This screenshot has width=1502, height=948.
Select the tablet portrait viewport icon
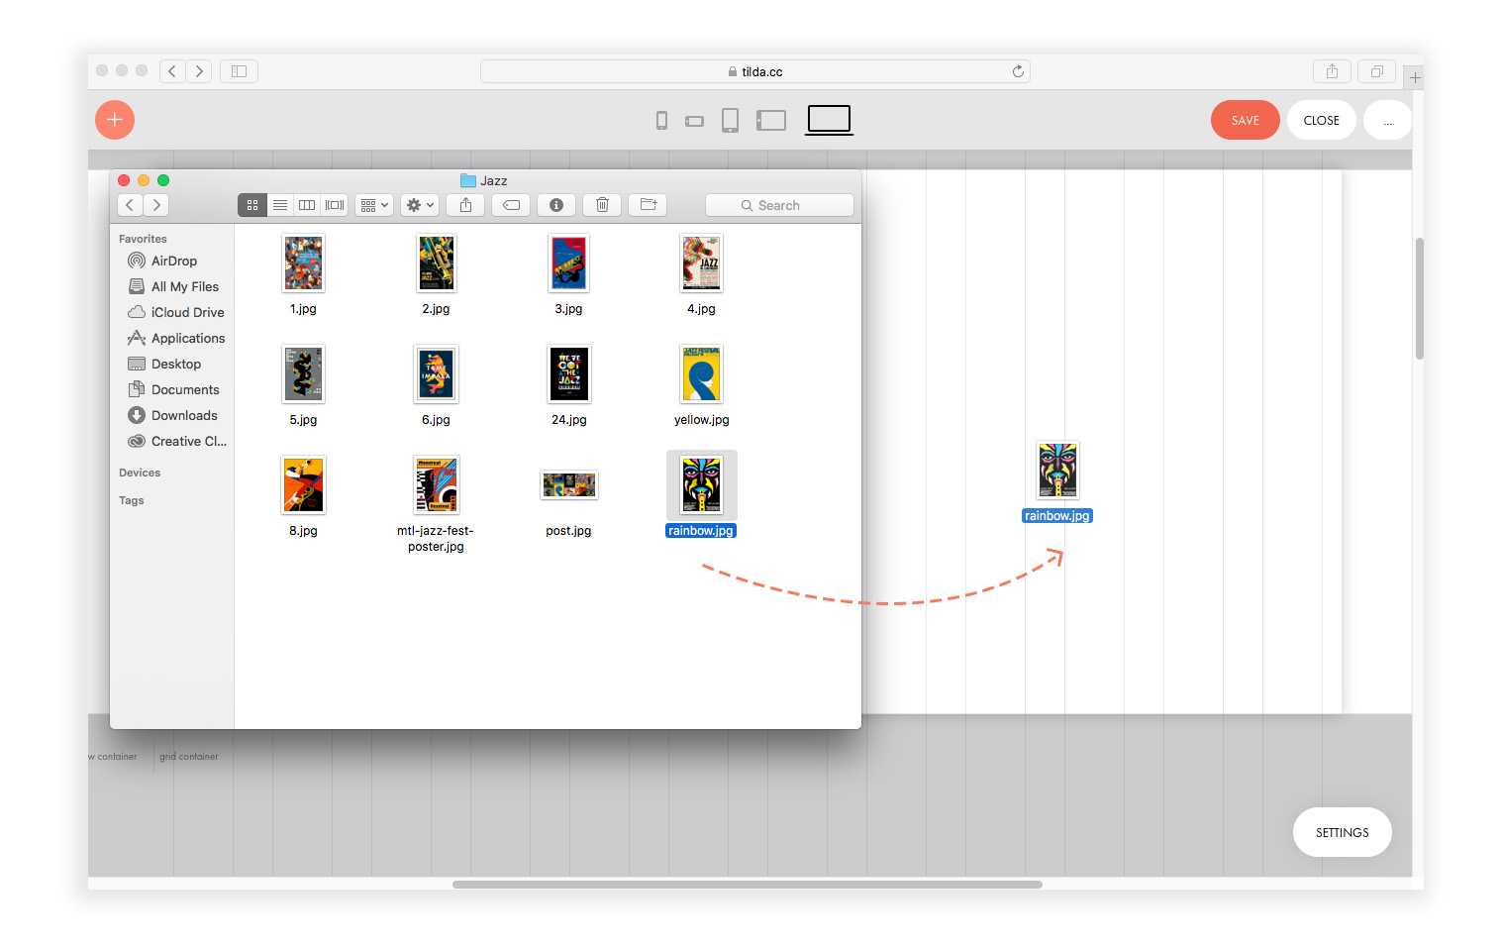click(730, 121)
